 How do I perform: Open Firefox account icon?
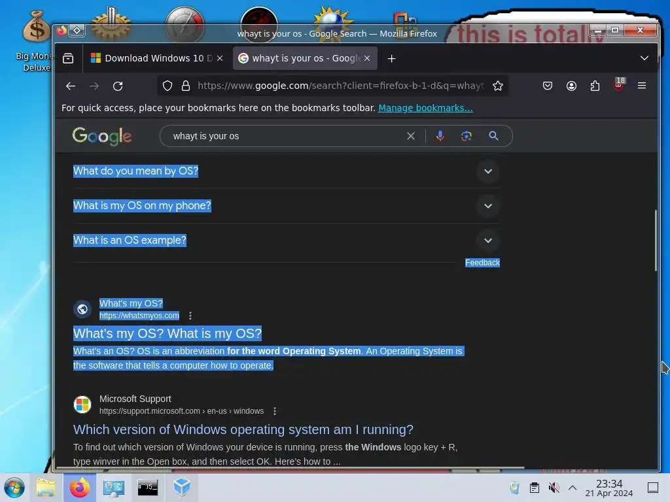571,86
